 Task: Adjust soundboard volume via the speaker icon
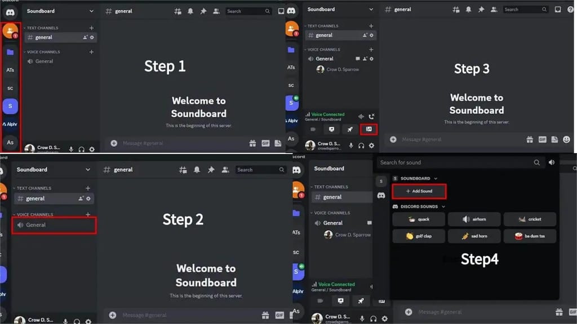click(x=551, y=163)
